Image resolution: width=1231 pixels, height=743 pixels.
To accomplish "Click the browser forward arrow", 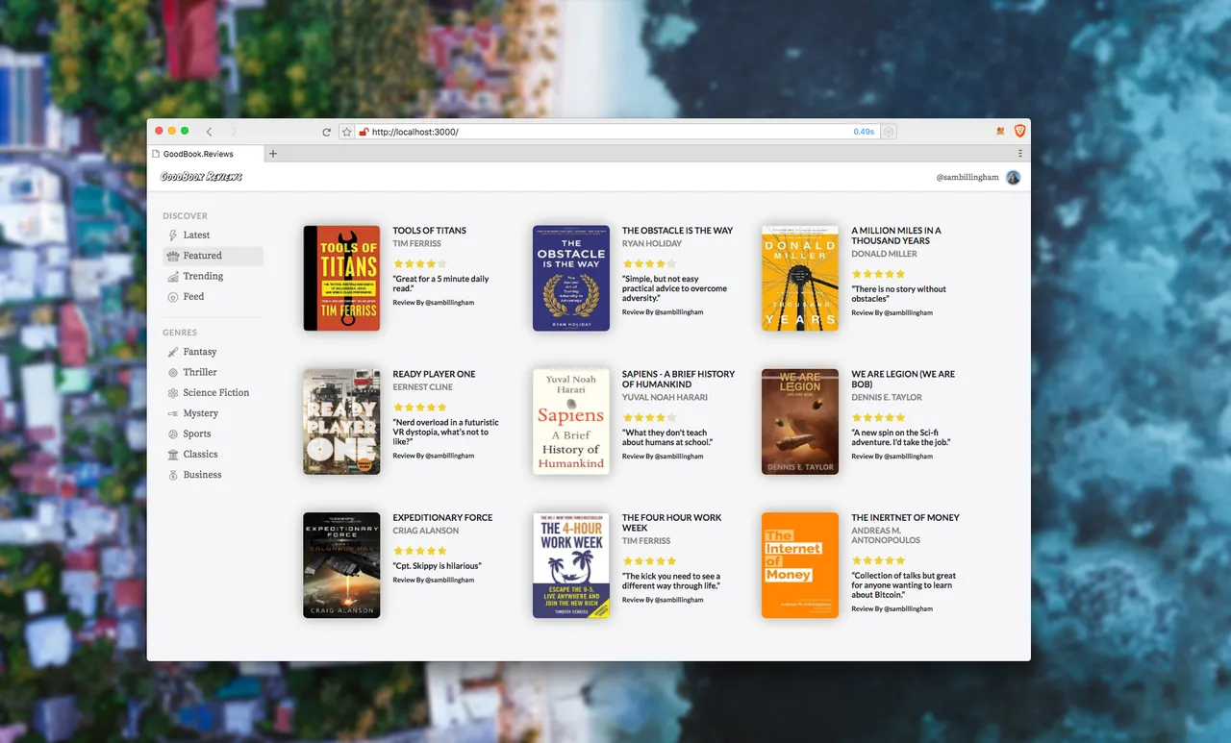I will tap(233, 132).
